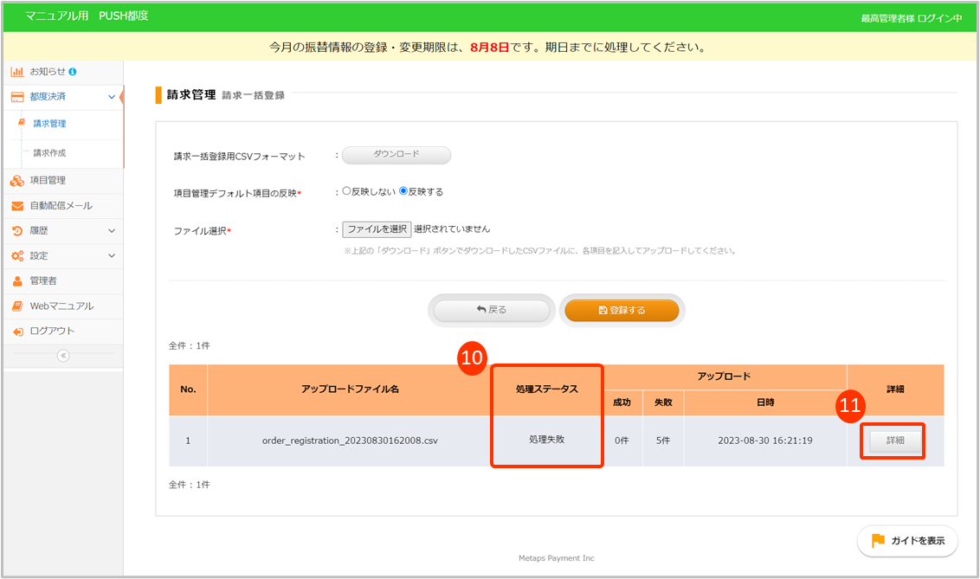The height and width of the screenshot is (579, 980).
Task: Click the お知らせ chart icon in sidebar
Action: pos(16,71)
